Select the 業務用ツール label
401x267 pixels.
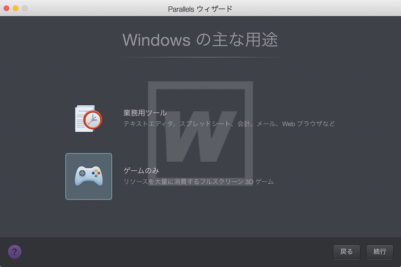click(x=145, y=113)
